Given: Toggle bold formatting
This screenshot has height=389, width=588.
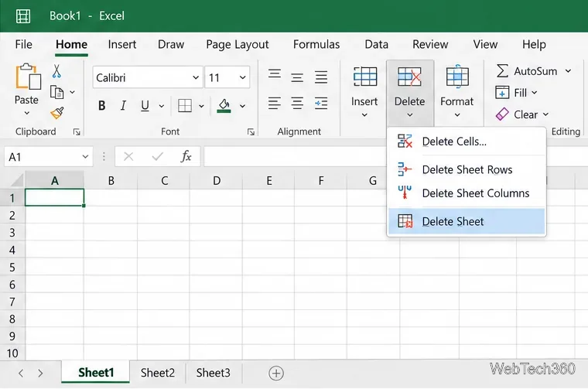Looking at the screenshot, I should point(101,106).
